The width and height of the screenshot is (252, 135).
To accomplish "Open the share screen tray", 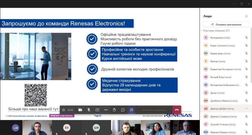I will (x=97, y=110).
